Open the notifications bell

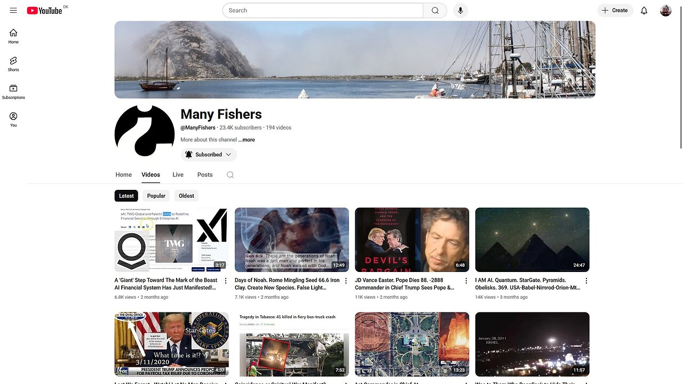(x=644, y=10)
